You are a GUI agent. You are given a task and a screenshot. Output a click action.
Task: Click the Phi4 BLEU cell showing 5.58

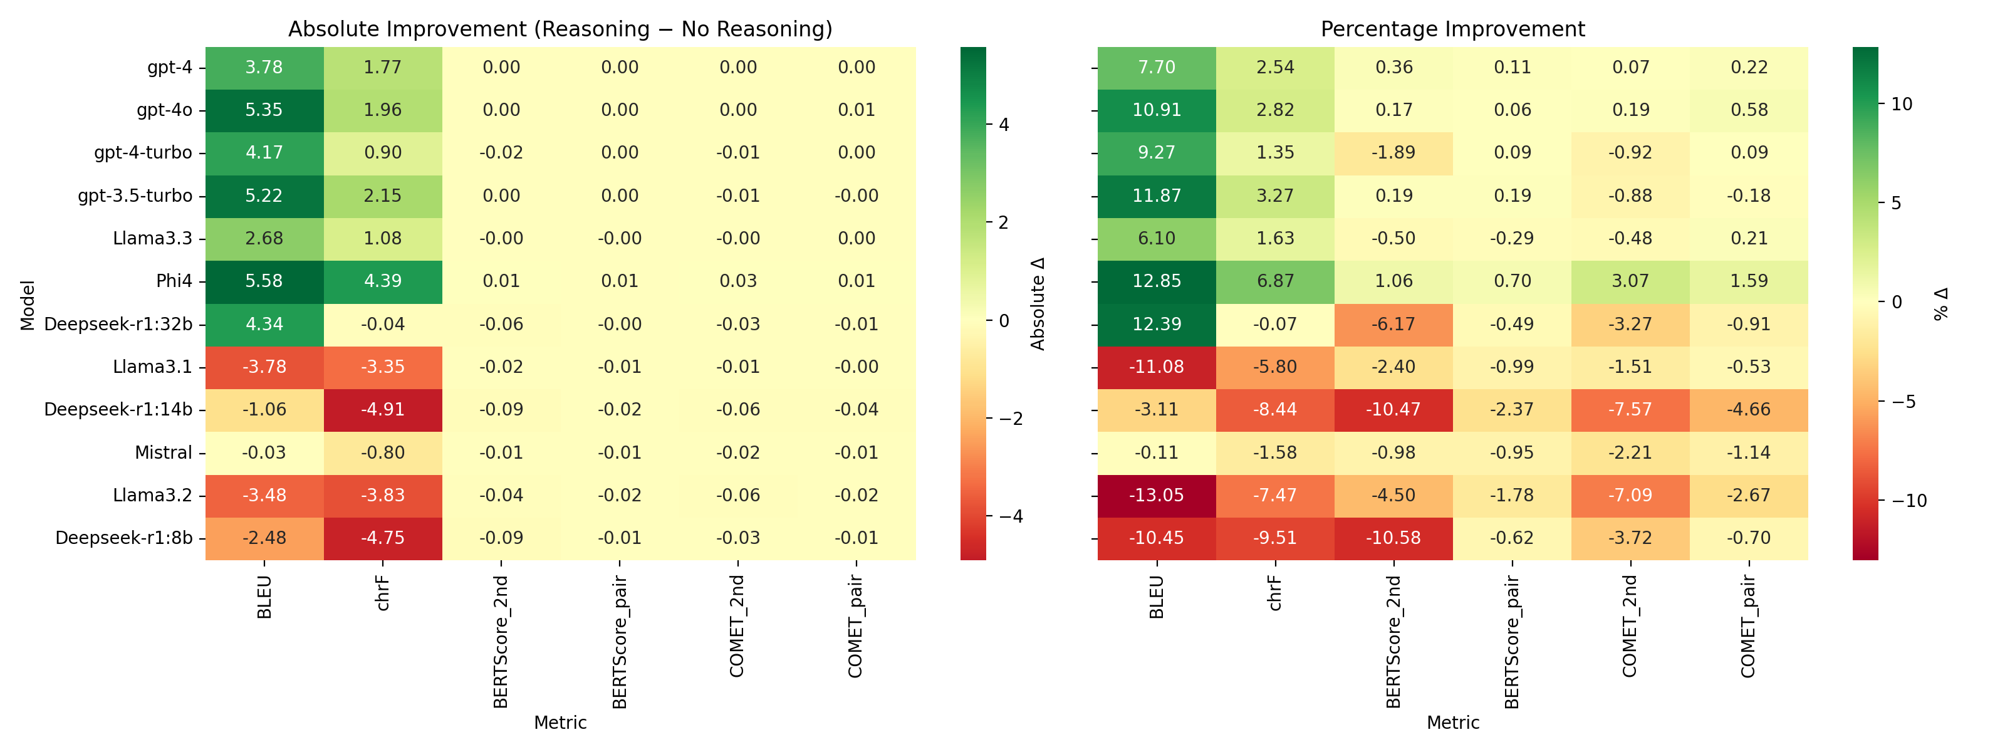tap(264, 281)
